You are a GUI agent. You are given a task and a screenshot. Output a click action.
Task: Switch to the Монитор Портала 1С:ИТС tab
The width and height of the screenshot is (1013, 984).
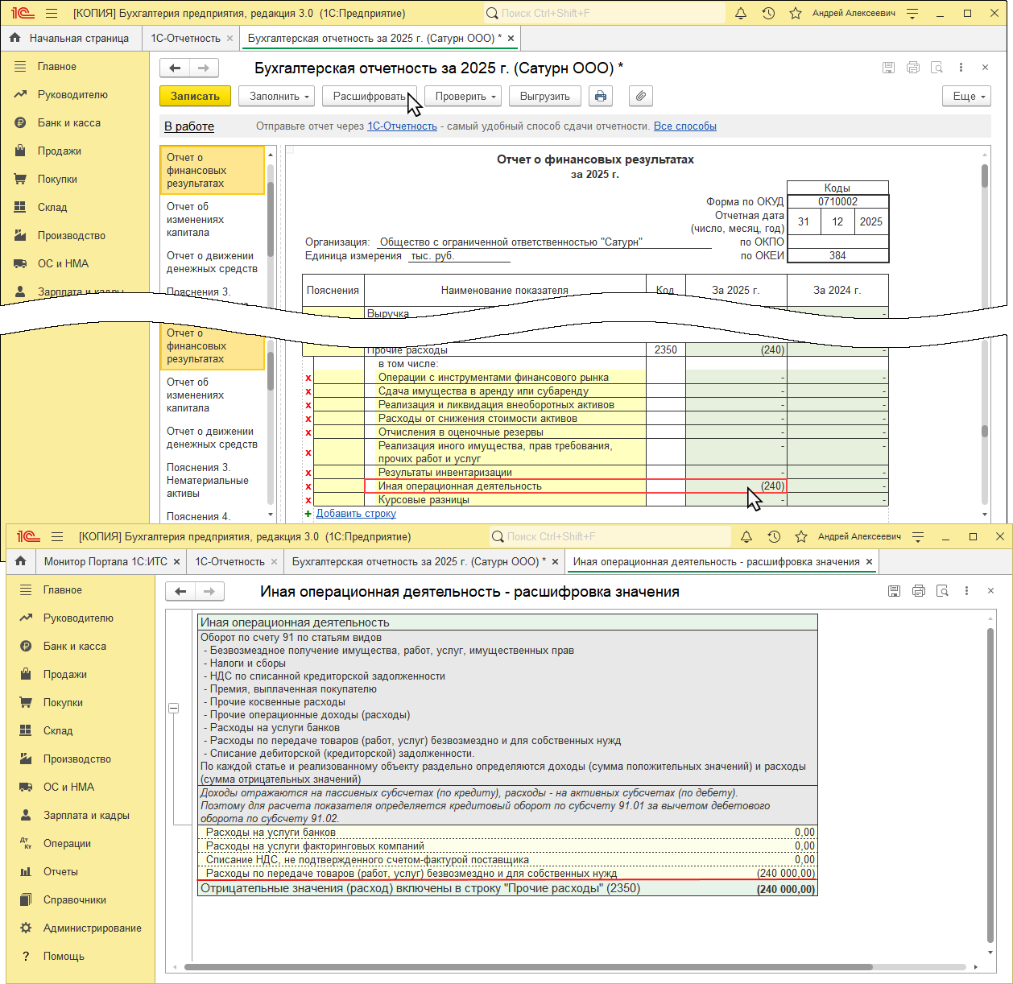coord(105,561)
